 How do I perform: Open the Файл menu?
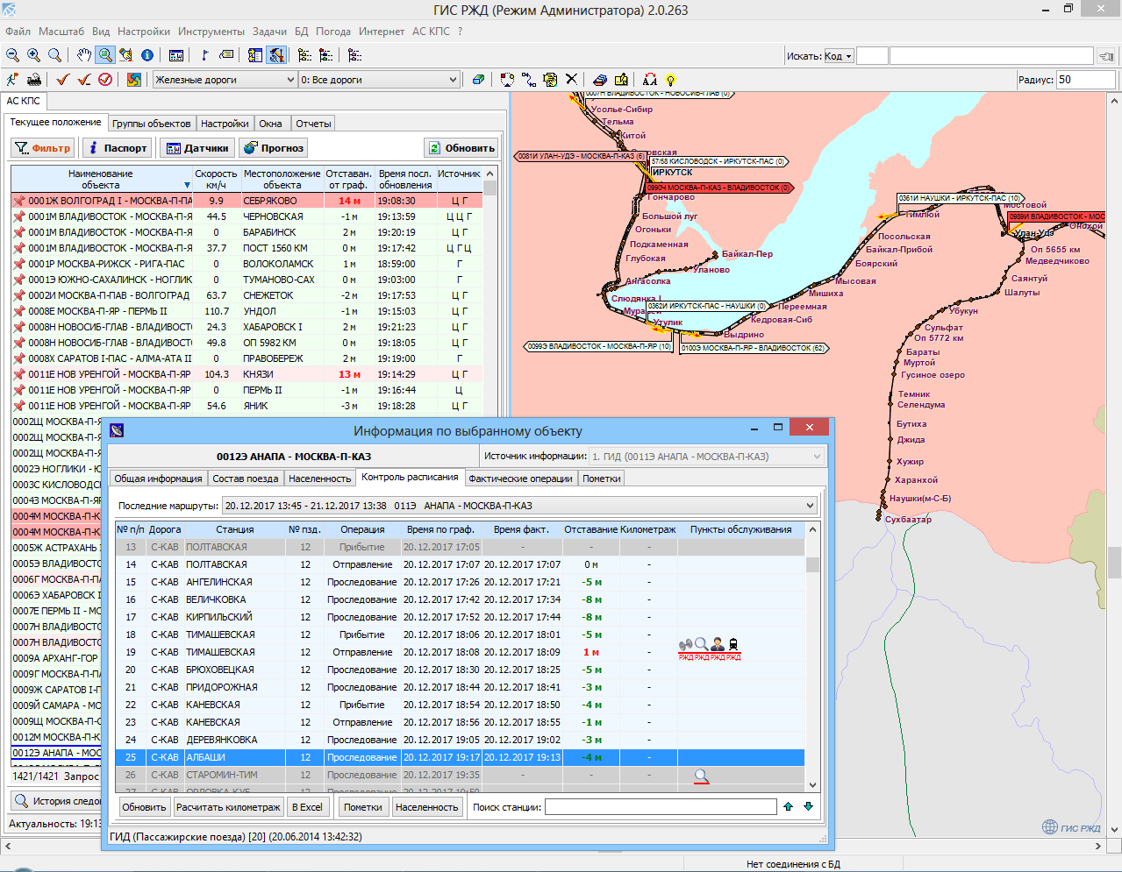tap(18, 31)
